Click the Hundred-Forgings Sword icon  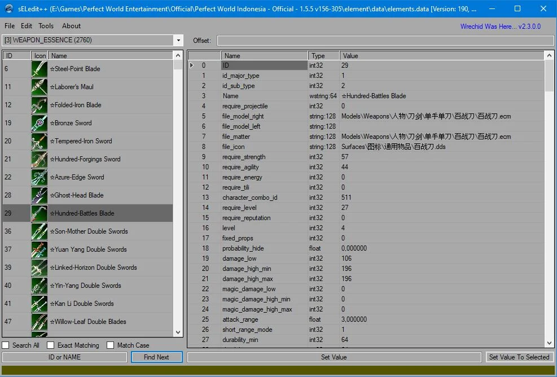[x=39, y=159]
